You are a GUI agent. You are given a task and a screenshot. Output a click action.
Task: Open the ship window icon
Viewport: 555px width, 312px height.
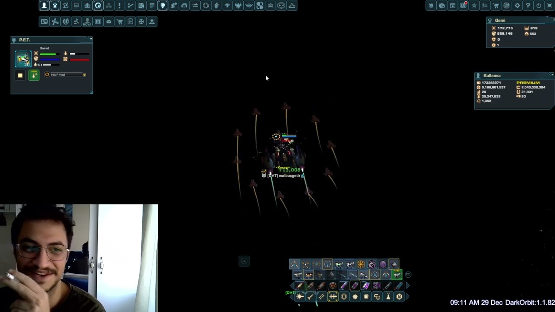55,6
